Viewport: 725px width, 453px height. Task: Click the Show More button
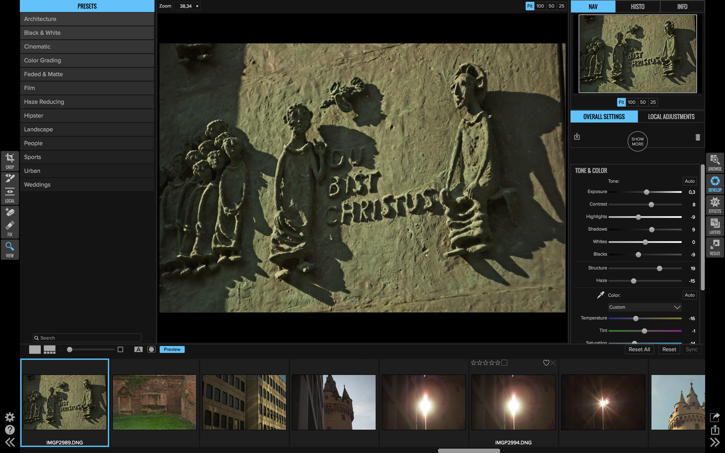(x=638, y=141)
